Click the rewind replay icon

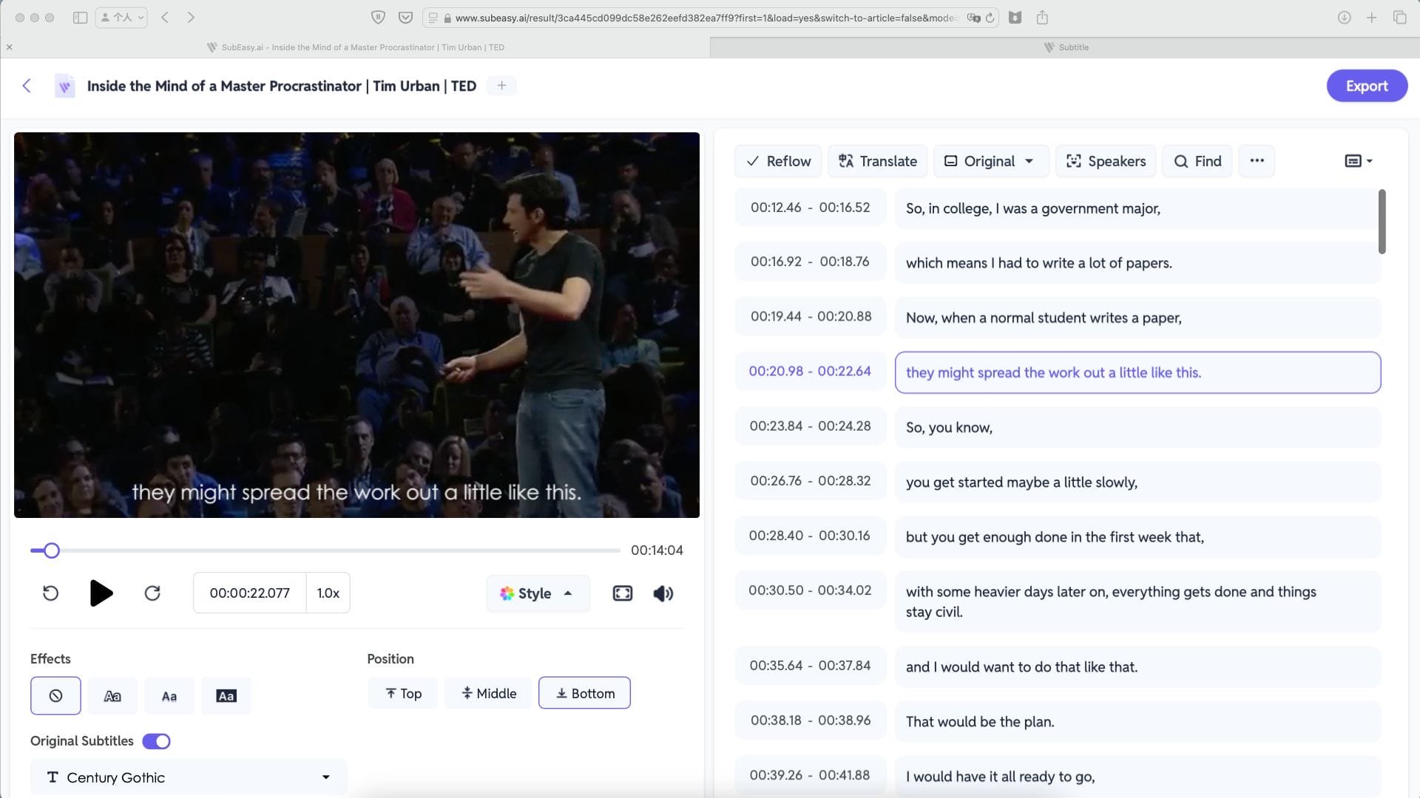[x=50, y=593]
